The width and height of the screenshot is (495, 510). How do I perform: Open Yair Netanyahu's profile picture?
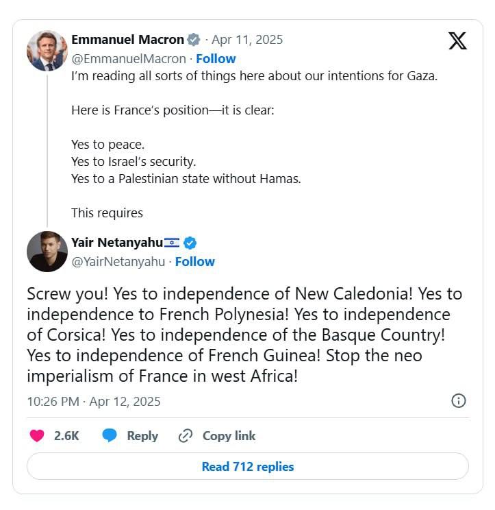(47, 251)
